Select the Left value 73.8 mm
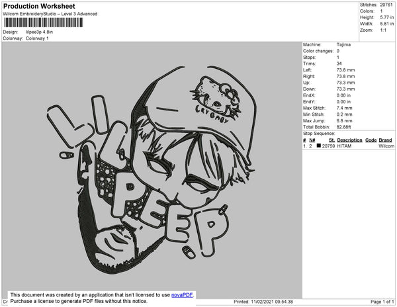Screen dimensions: 397x307 345,70
